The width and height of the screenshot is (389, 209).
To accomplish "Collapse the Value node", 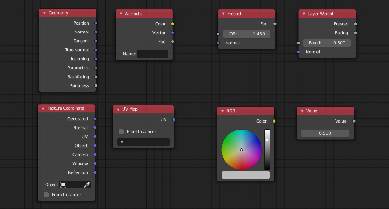I will coord(302,111).
